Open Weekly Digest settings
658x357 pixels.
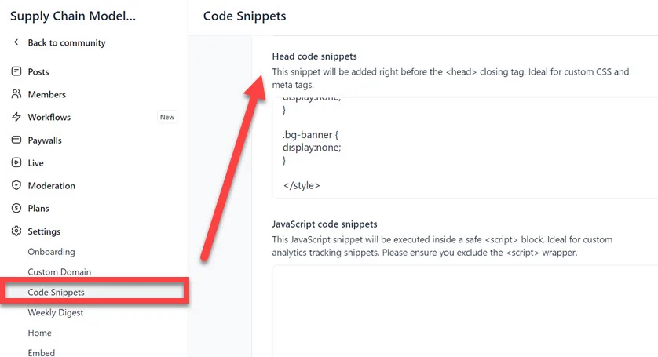pyautogui.click(x=56, y=312)
